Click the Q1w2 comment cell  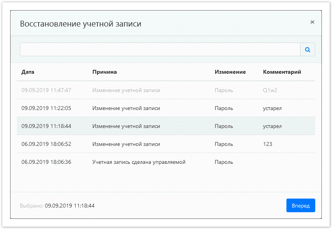(270, 90)
